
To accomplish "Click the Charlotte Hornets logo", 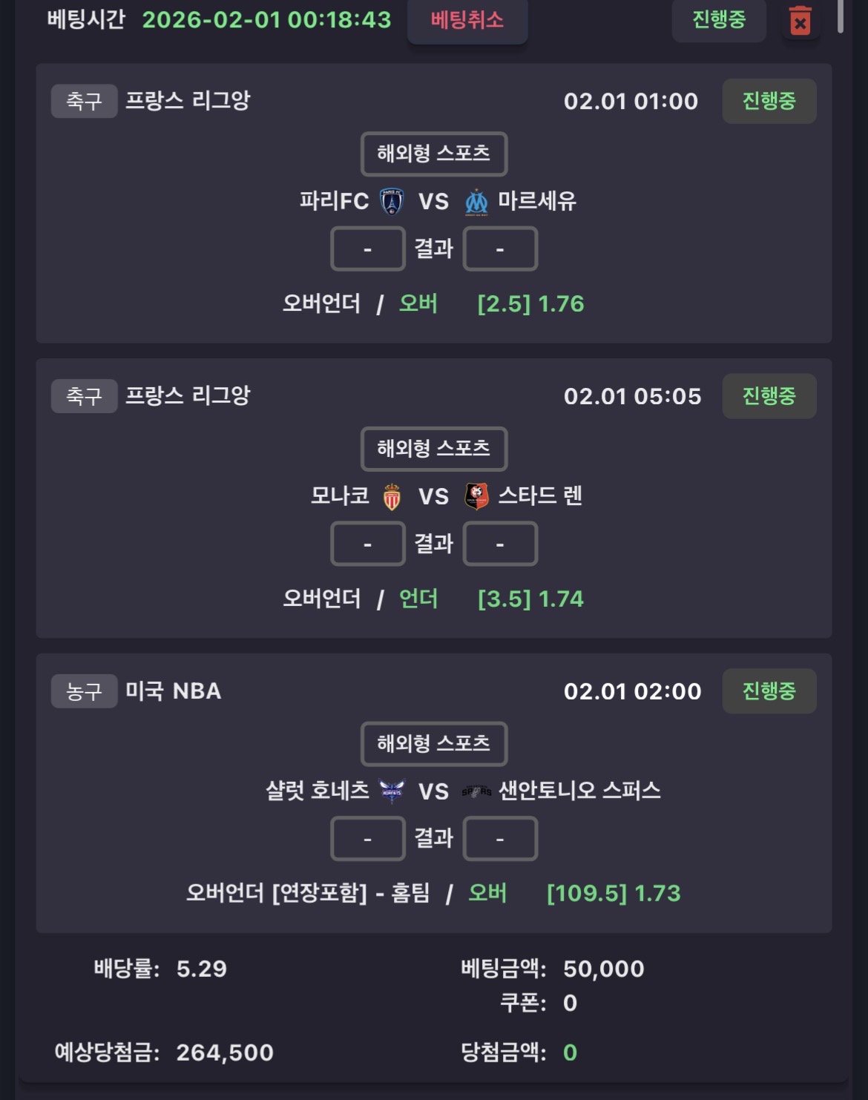I will click(392, 791).
